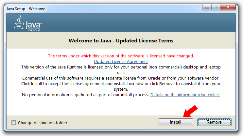Click the Change destination folder label
The image size is (243, 136).
(43, 123)
